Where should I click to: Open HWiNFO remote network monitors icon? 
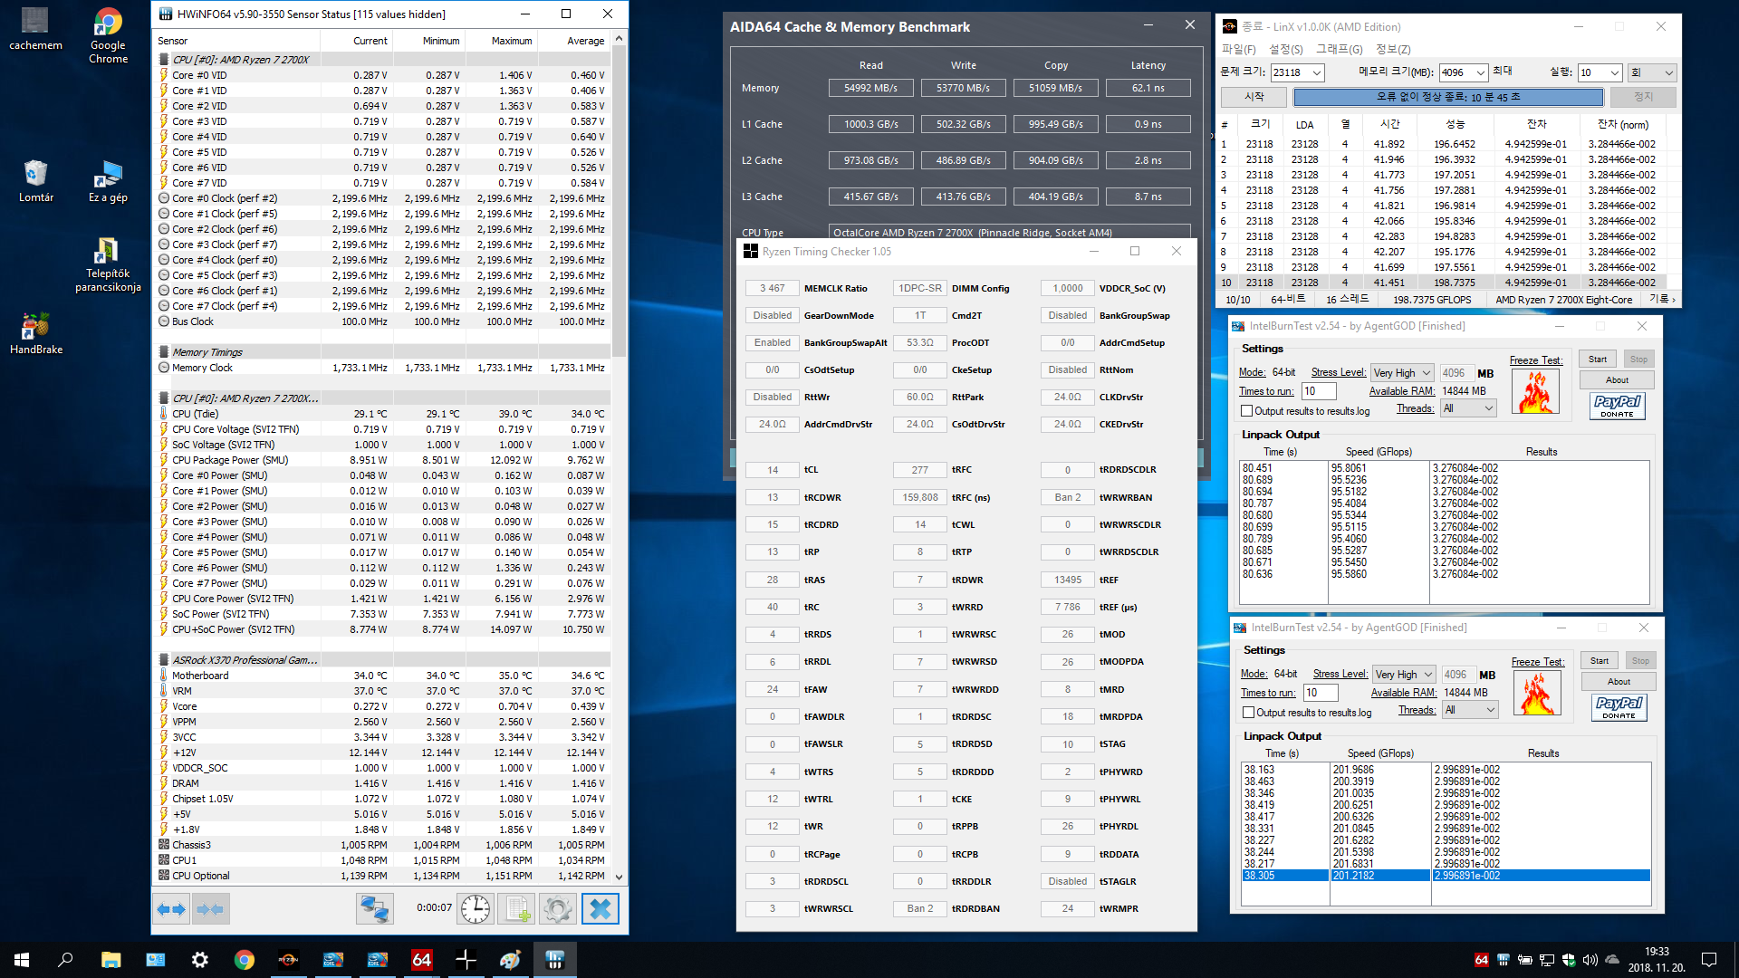click(x=374, y=909)
